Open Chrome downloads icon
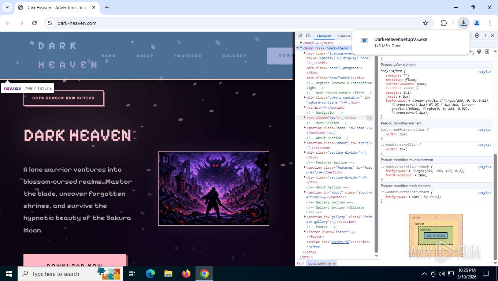This screenshot has height=281, width=498. 464,23
